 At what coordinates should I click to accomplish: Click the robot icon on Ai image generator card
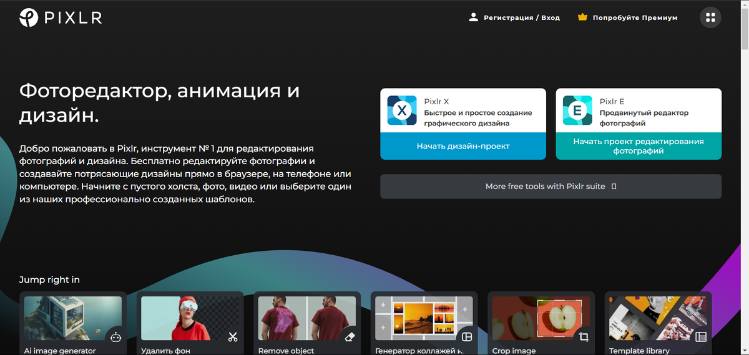point(115,337)
